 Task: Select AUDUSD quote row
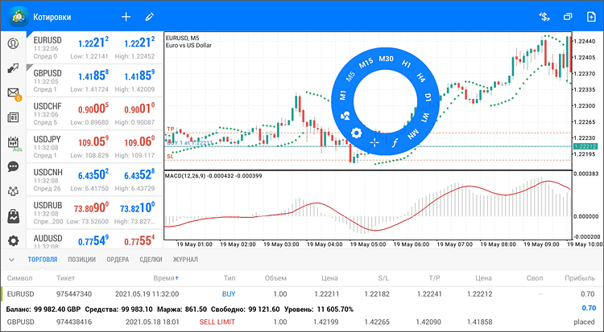coord(95,239)
